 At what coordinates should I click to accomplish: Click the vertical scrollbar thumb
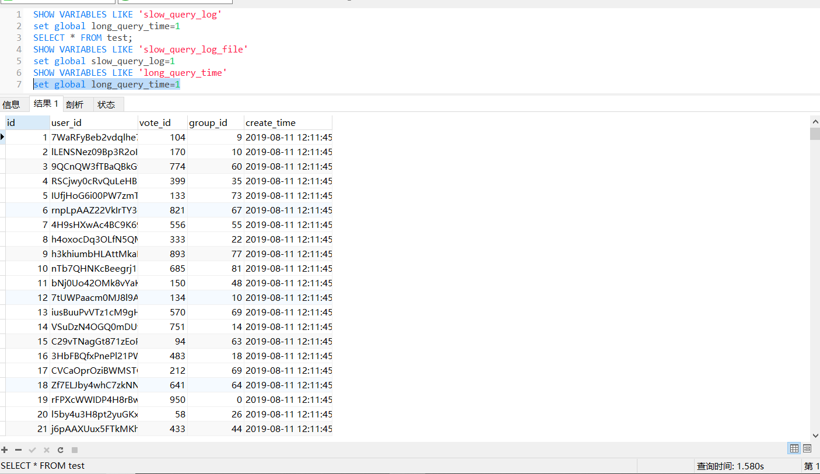click(x=815, y=134)
